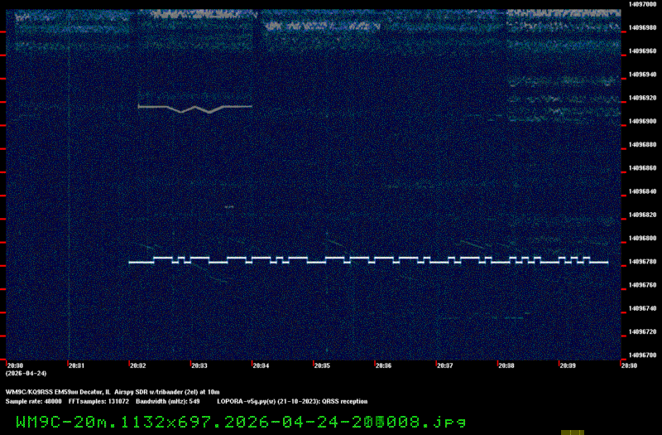This screenshot has width=662, height=435.
Task: Click the 14096880 frequency label
Action: tap(642, 144)
